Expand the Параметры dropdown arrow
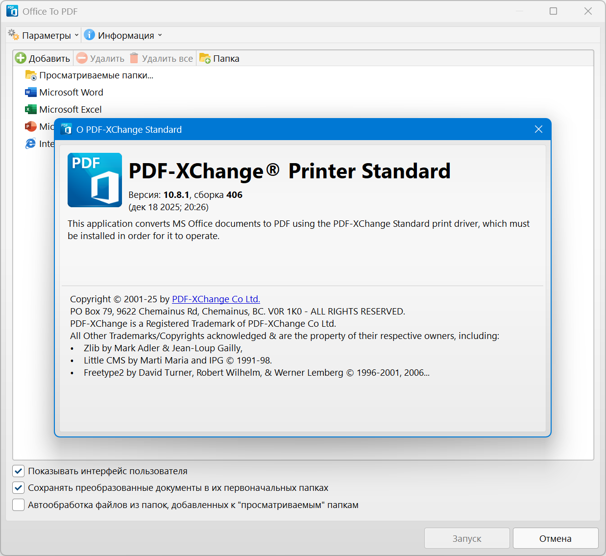 point(76,35)
